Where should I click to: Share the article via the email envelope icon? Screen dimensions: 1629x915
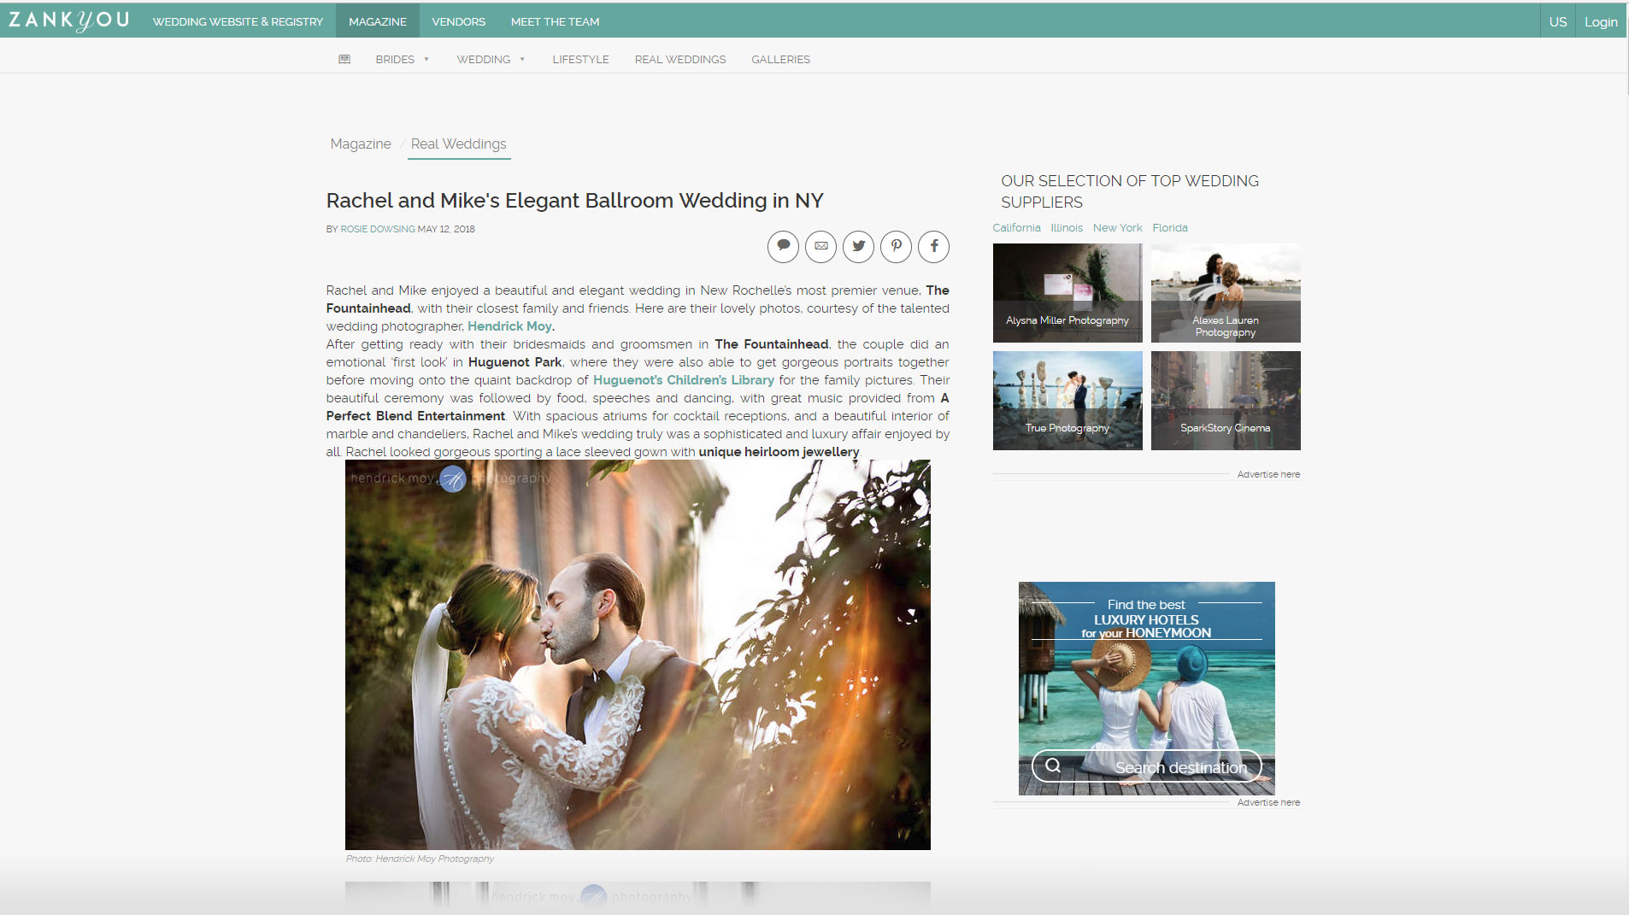pyautogui.click(x=821, y=246)
